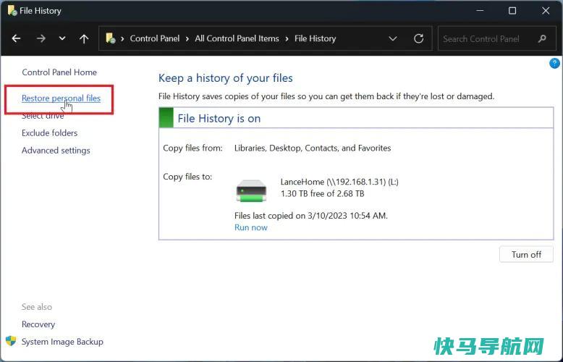
Task: Go up one level with up arrow
Action: (84, 38)
